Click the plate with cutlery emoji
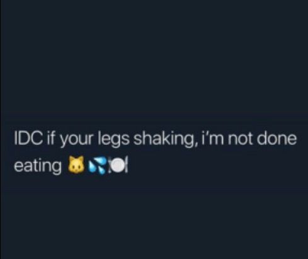This screenshot has height=259, width=308. [118, 166]
